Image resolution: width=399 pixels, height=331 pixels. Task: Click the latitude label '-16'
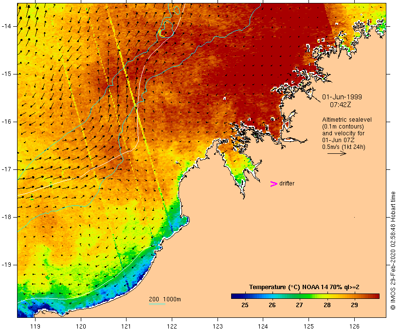6,122
